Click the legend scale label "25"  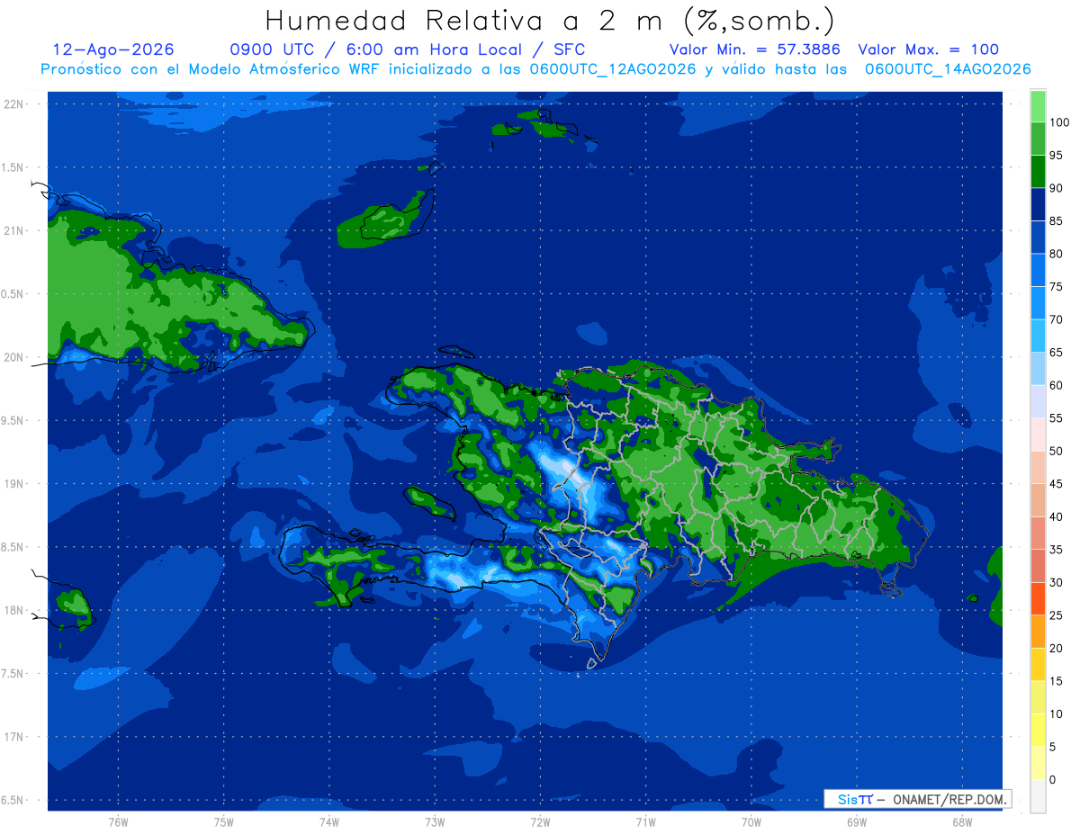(x=1056, y=614)
